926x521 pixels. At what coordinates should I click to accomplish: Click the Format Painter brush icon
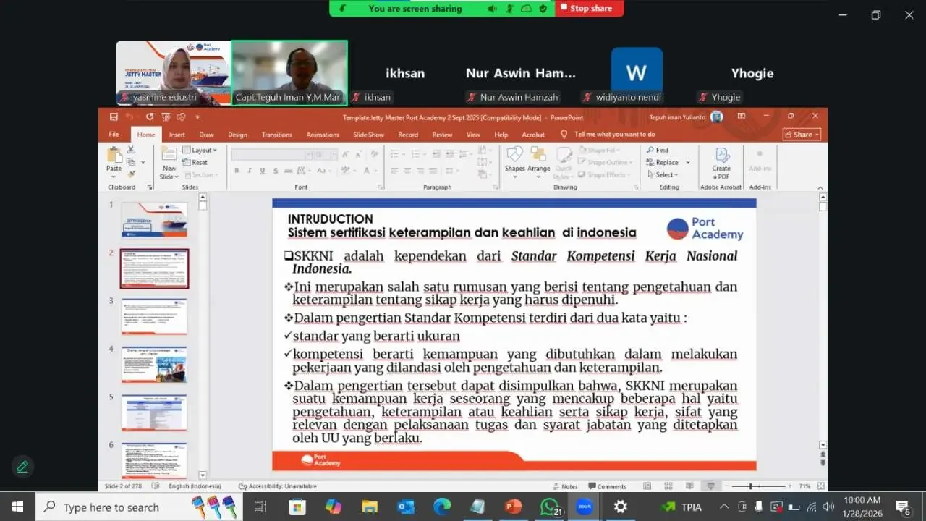tap(131, 174)
